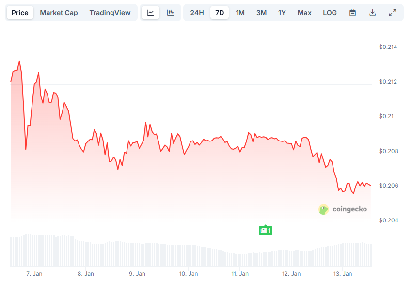Toggle LOG scale on the chart
Image resolution: width=412 pixels, height=282 pixels.
click(330, 13)
